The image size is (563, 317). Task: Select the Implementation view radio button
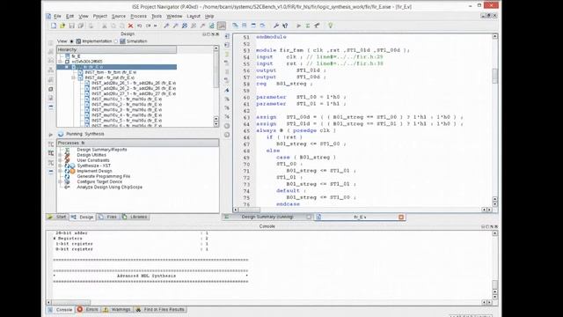click(71, 41)
